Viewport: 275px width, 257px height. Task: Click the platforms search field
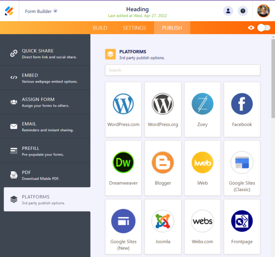coord(183,70)
